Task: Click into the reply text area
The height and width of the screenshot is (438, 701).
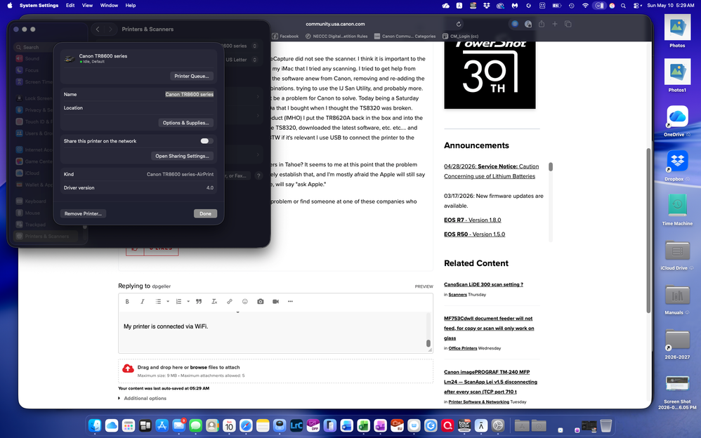Action: point(273,332)
